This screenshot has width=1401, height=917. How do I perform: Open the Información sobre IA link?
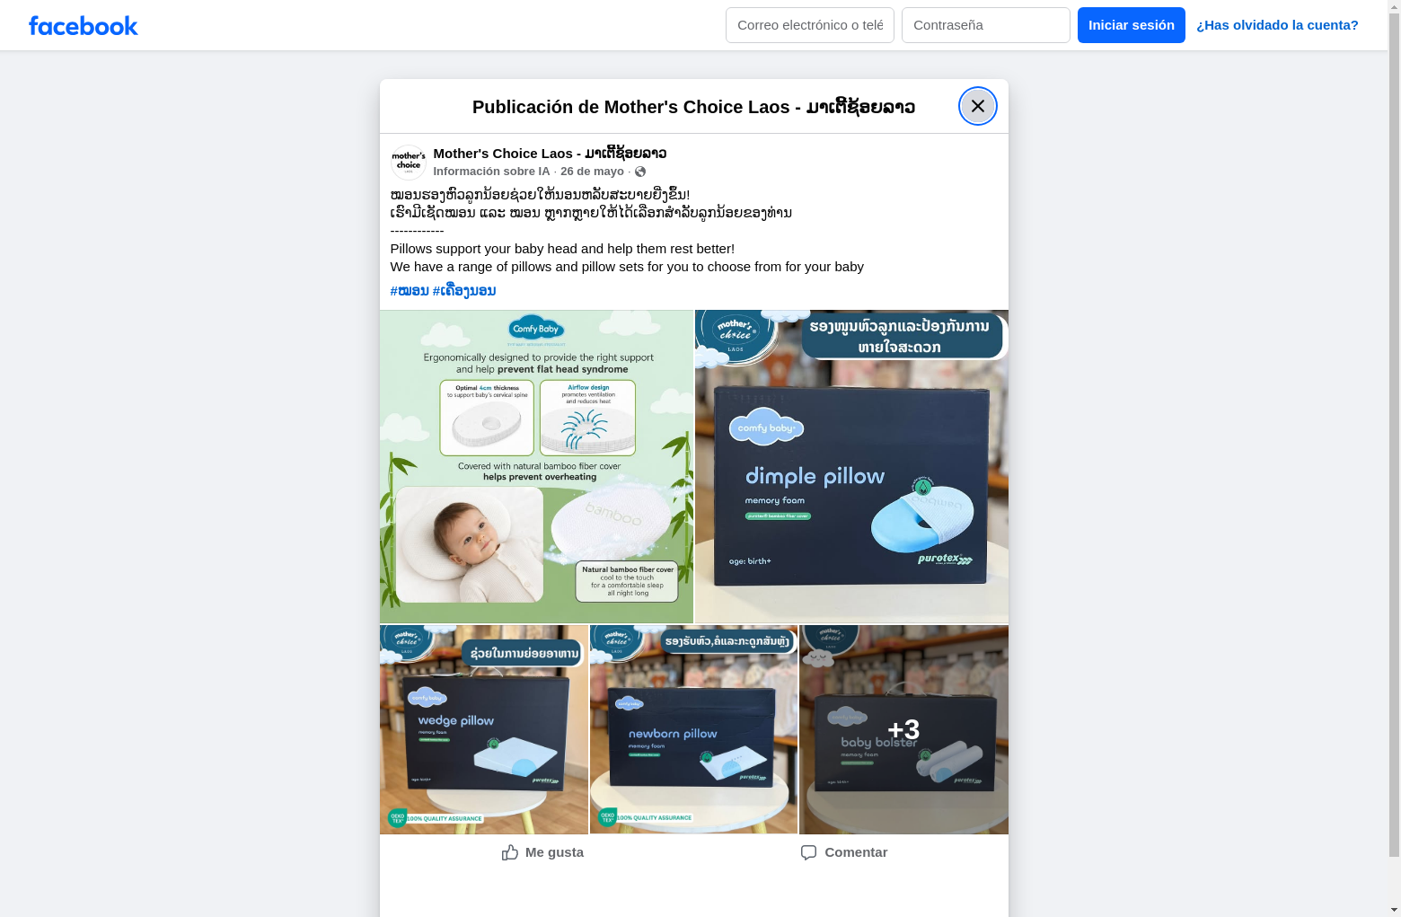click(x=491, y=172)
